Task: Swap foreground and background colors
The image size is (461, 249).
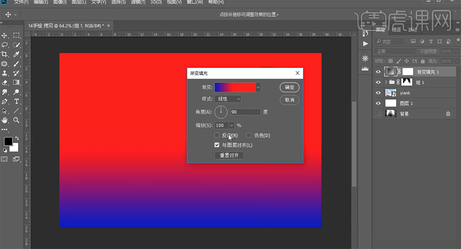Action: (x=17, y=138)
